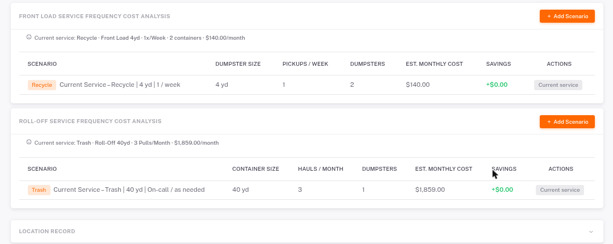Click dumpsters value '2' in Recycle row

pos(352,85)
